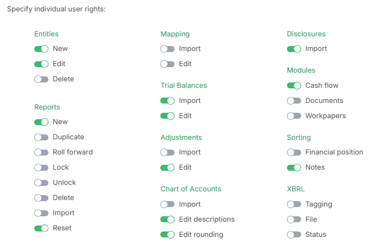Switch on Unlock for Reports
Screen dimensions: 381x245
tap(41, 183)
